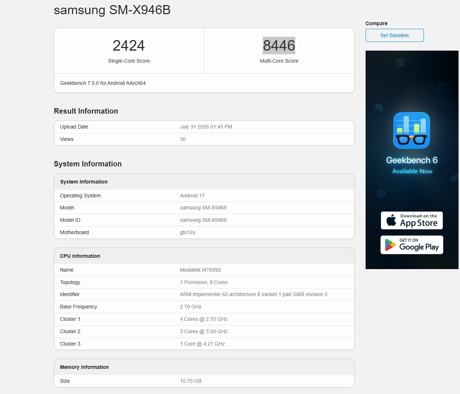
Task: Click the 'Cluster 1' label
Action: (70, 319)
